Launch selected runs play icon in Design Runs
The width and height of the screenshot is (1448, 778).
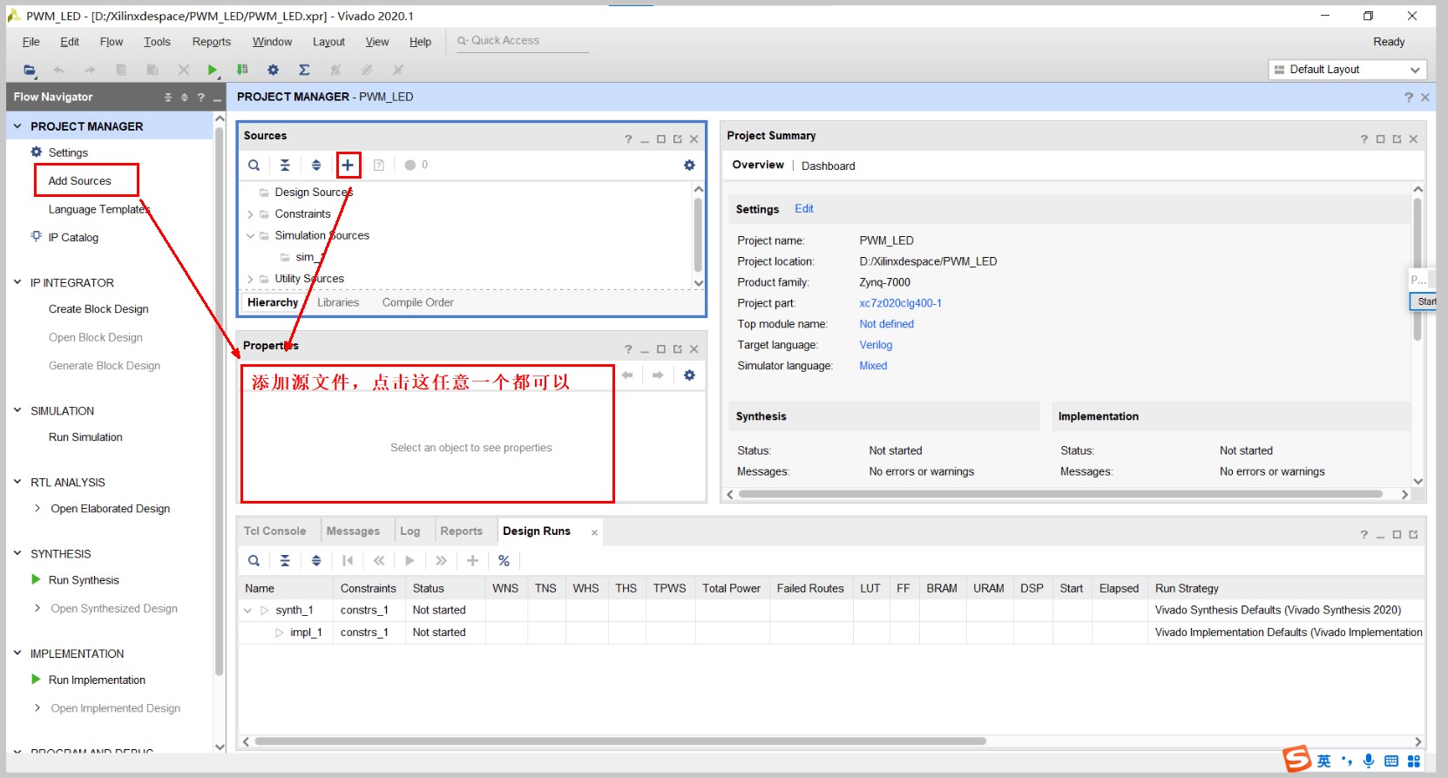[409, 560]
